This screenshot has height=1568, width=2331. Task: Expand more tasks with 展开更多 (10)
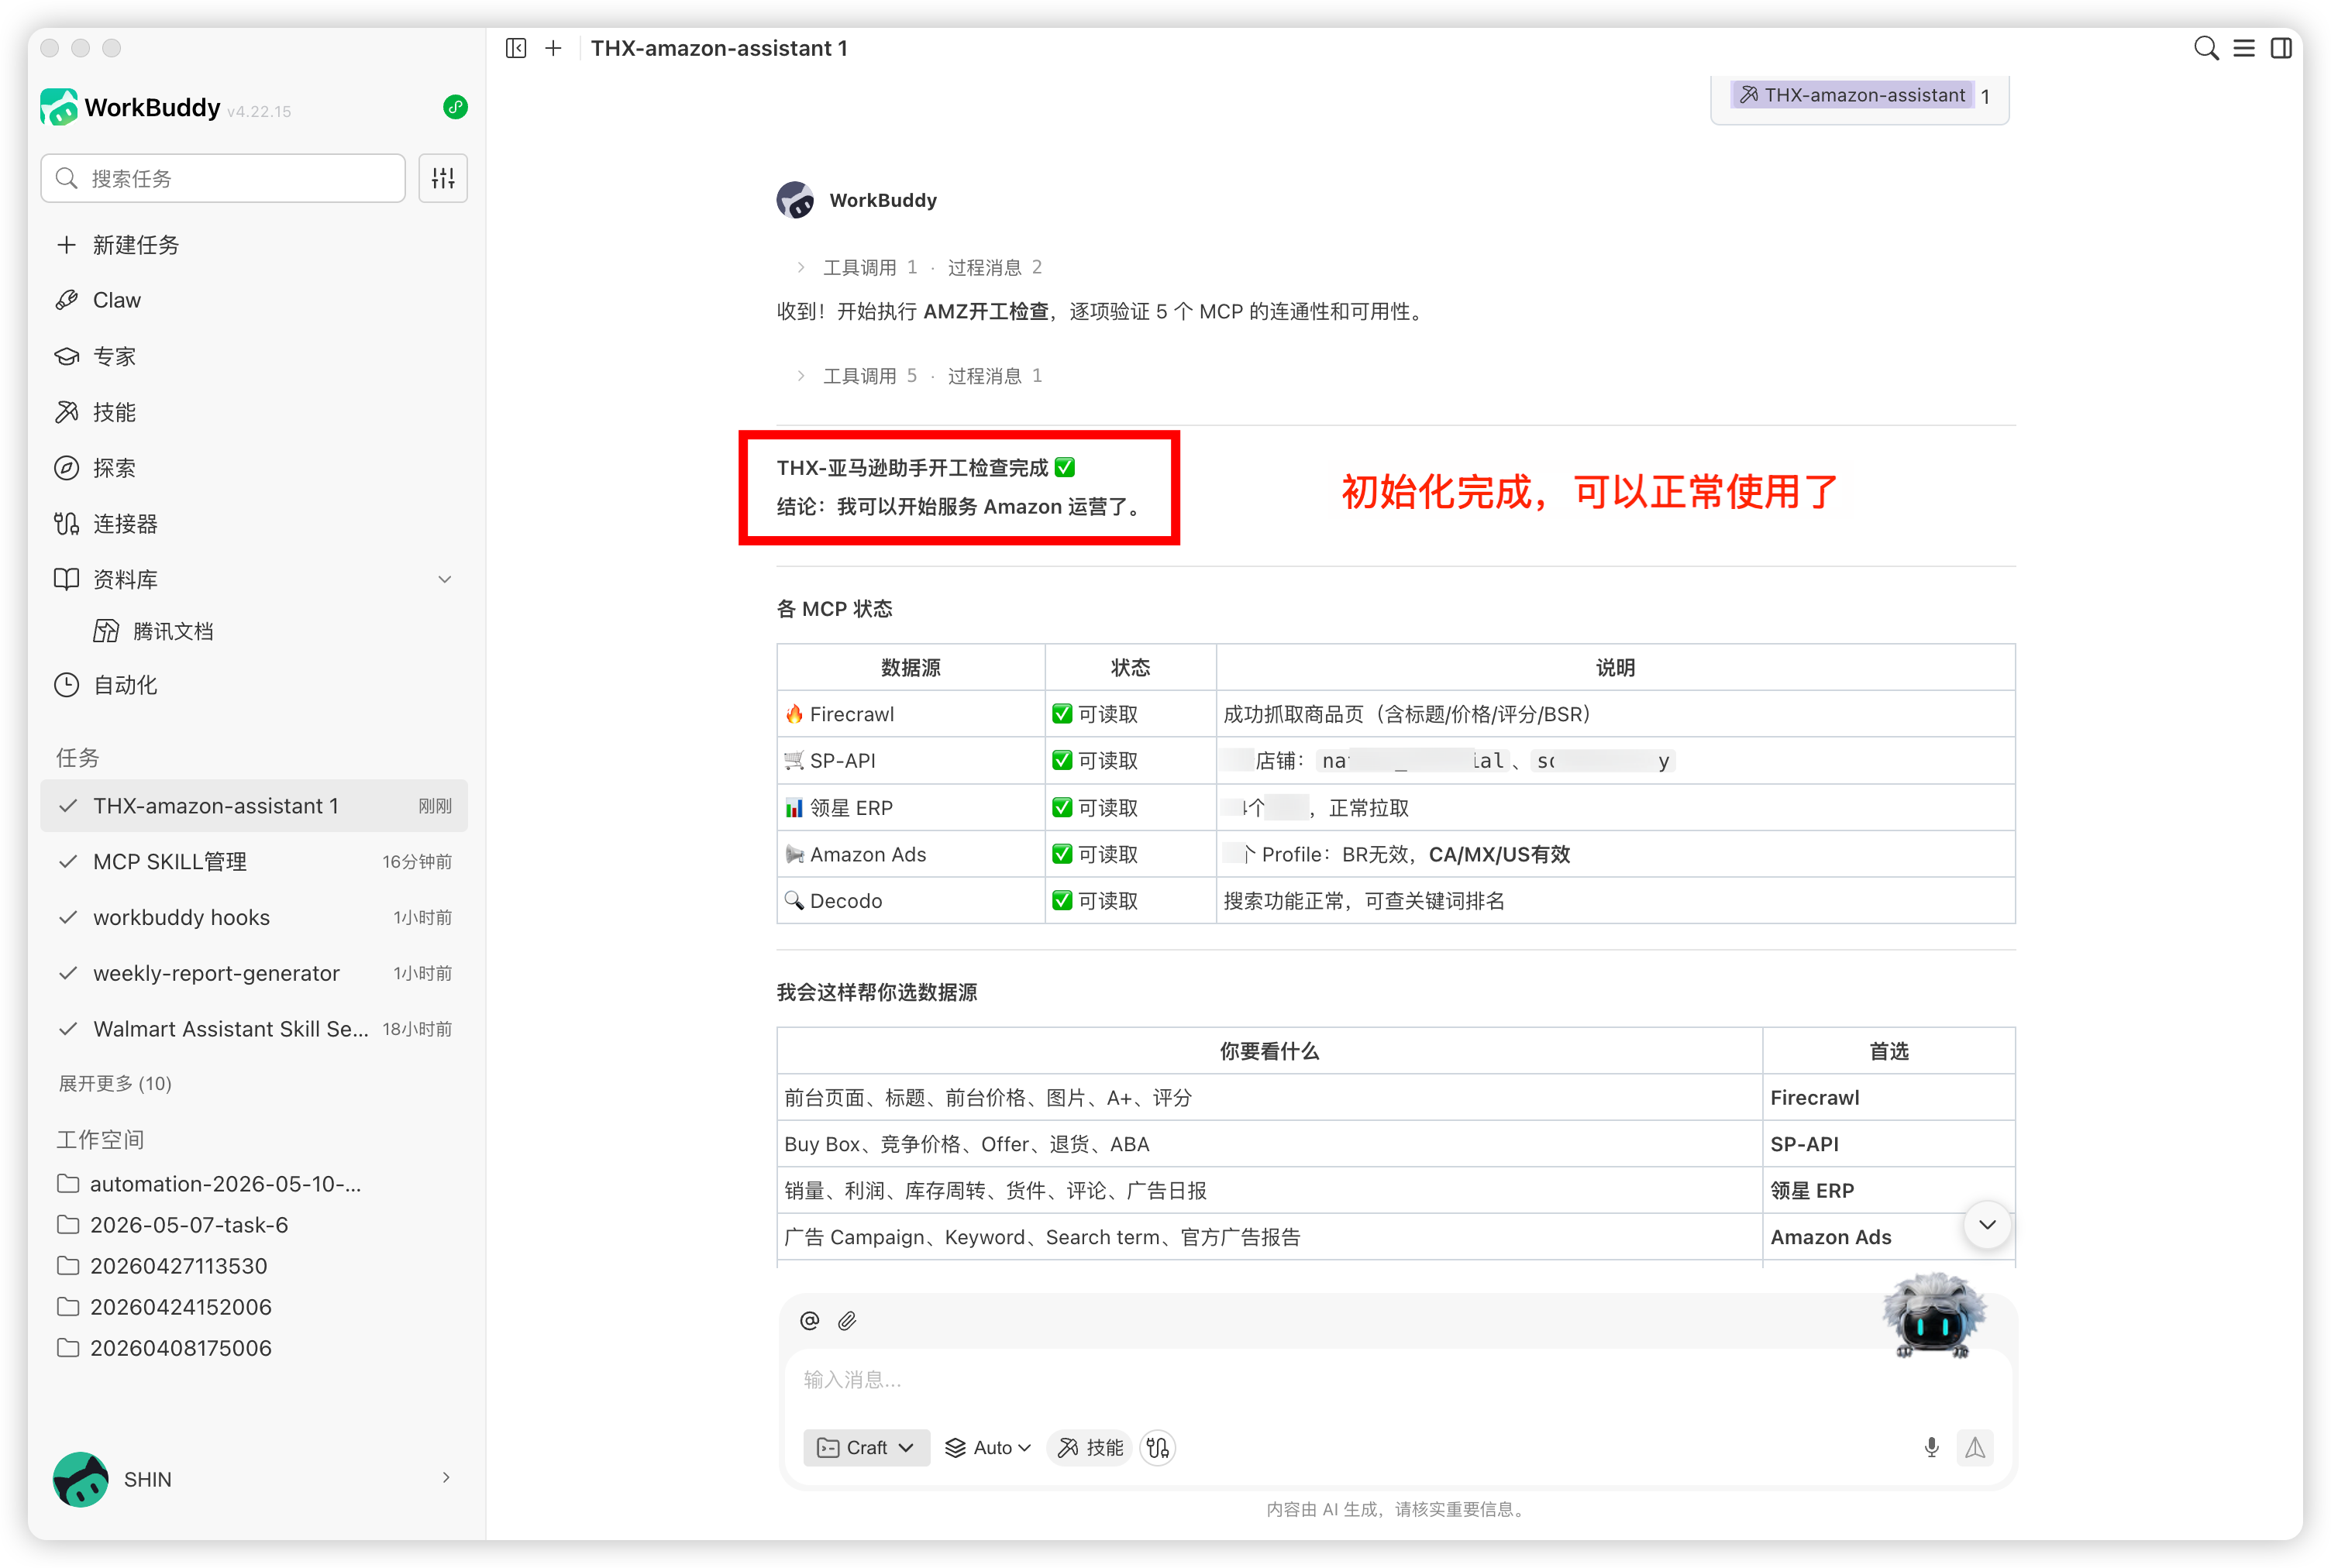point(115,1084)
